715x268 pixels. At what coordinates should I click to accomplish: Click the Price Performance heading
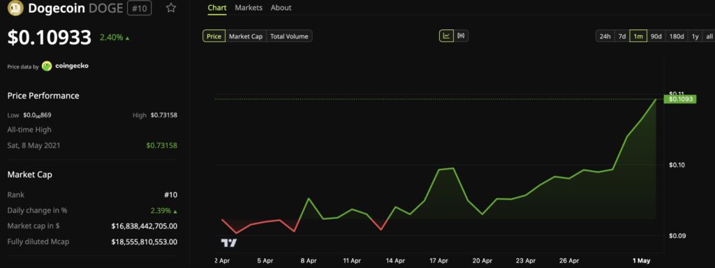pyautogui.click(x=43, y=96)
